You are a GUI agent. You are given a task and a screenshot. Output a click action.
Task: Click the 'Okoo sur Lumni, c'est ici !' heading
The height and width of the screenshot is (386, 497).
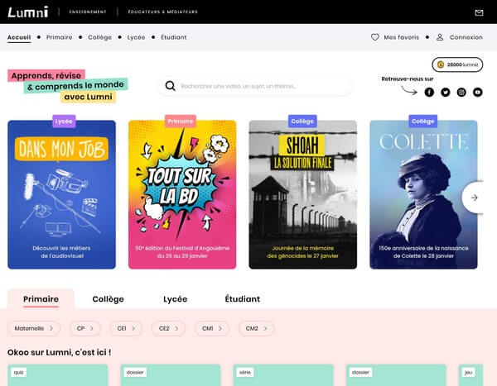pos(60,352)
